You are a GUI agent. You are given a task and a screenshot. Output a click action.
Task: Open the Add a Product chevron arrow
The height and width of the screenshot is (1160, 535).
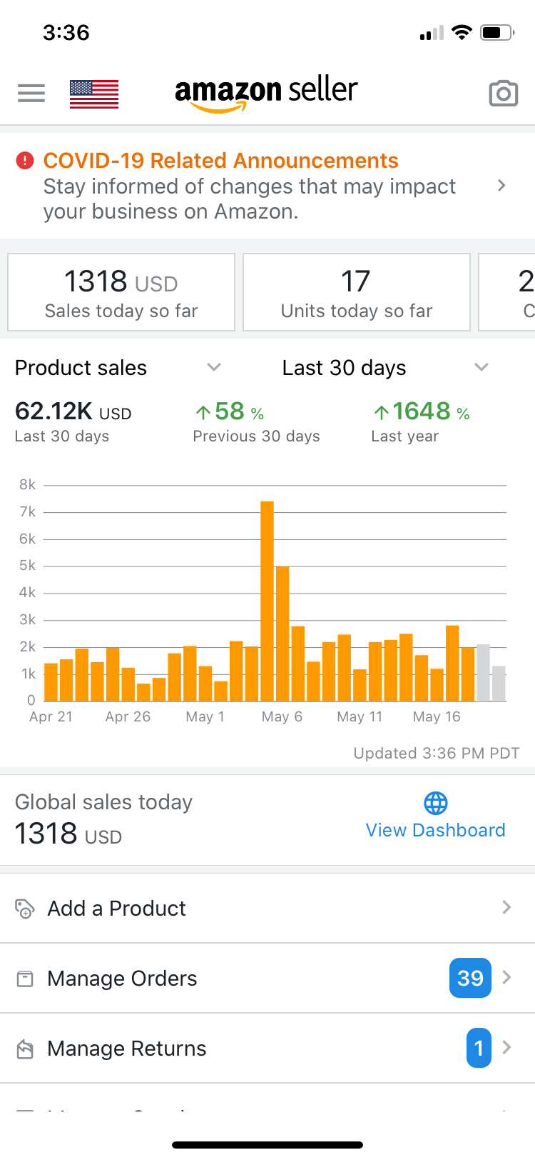[506, 908]
